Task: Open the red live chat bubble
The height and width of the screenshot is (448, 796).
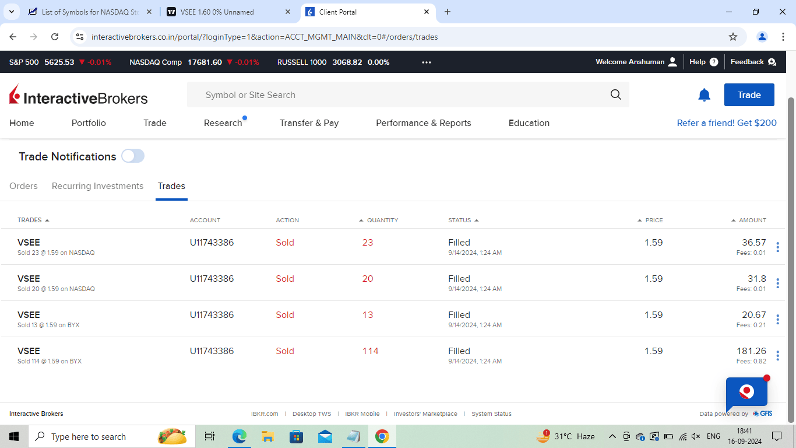Action: point(746,392)
